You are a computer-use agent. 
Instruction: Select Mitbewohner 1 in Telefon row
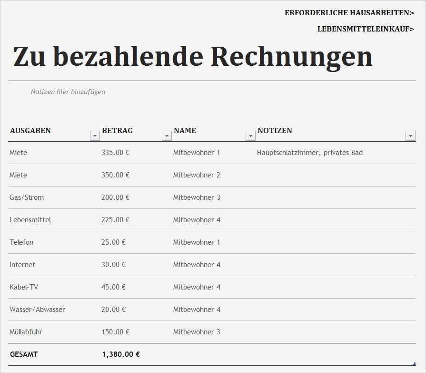click(197, 242)
